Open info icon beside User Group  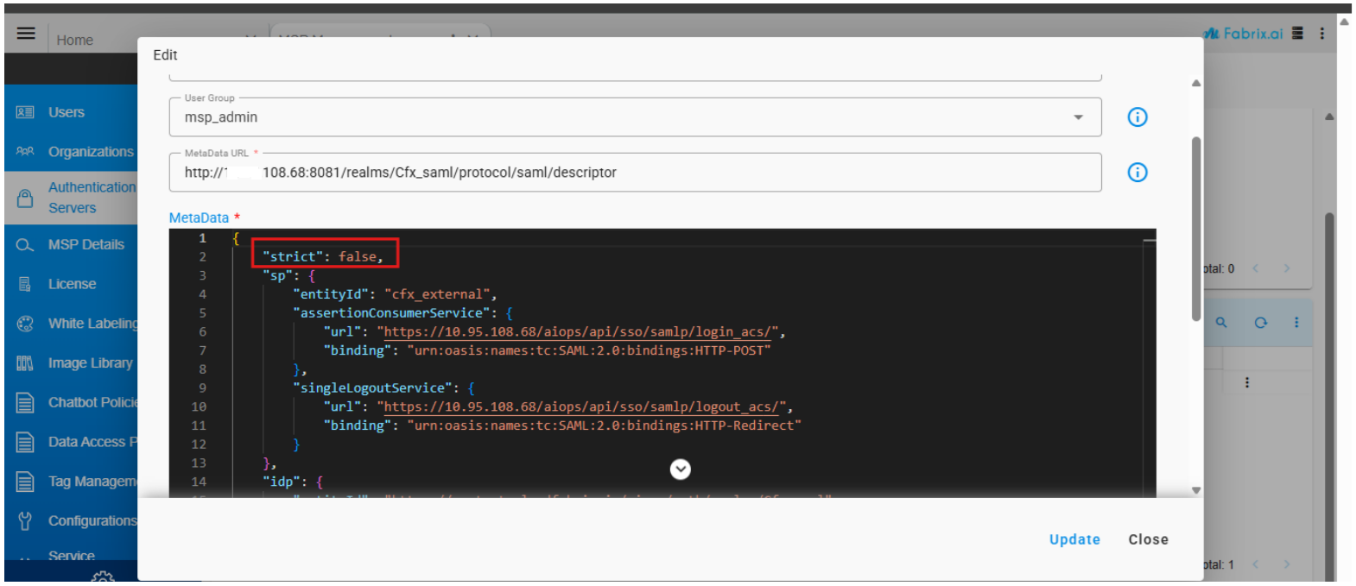[1137, 117]
